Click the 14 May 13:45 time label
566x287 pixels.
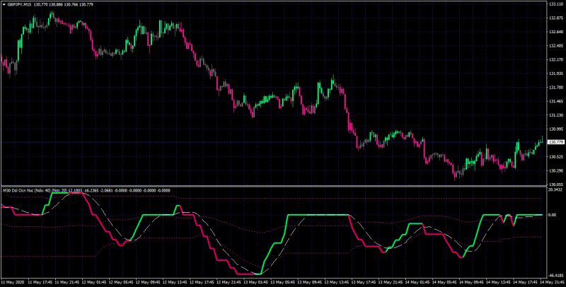click(499, 282)
